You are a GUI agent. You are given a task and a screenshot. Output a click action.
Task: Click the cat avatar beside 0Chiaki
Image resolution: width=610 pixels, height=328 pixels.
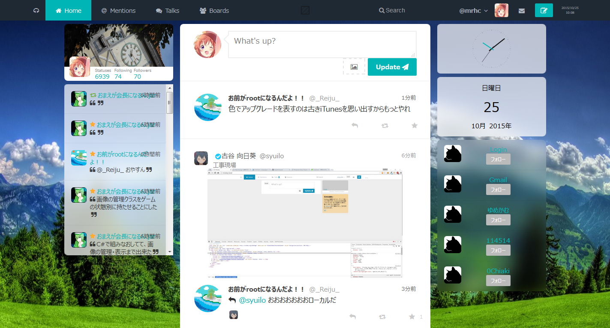pos(453,275)
